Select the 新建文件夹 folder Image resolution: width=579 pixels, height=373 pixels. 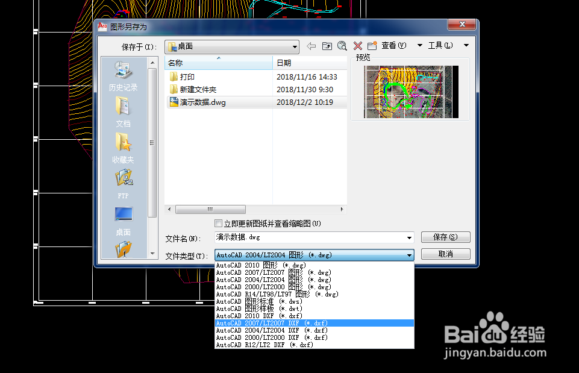click(193, 89)
